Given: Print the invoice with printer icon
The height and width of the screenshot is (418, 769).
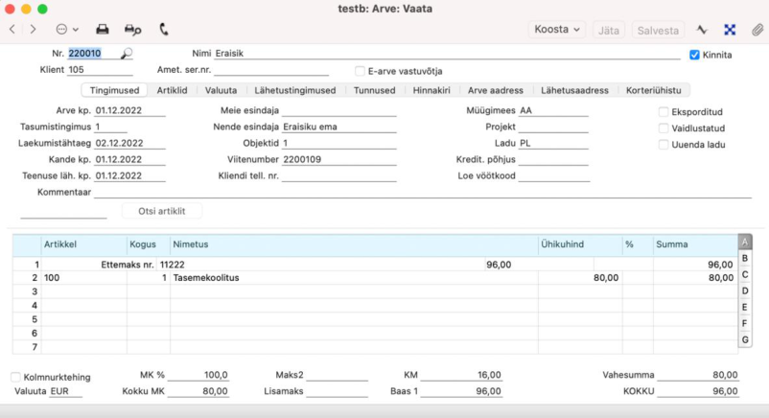Looking at the screenshot, I should tap(102, 30).
